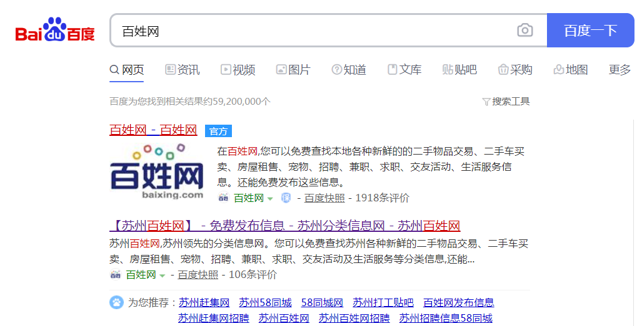This screenshot has height=326, width=642.
Task: Open recommended link 苏州赶集网招聘
Action: click(x=213, y=319)
